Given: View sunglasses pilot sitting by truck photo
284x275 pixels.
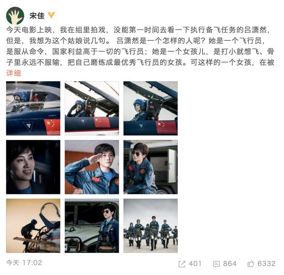Looking at the screenshot, I should point(150,167).
